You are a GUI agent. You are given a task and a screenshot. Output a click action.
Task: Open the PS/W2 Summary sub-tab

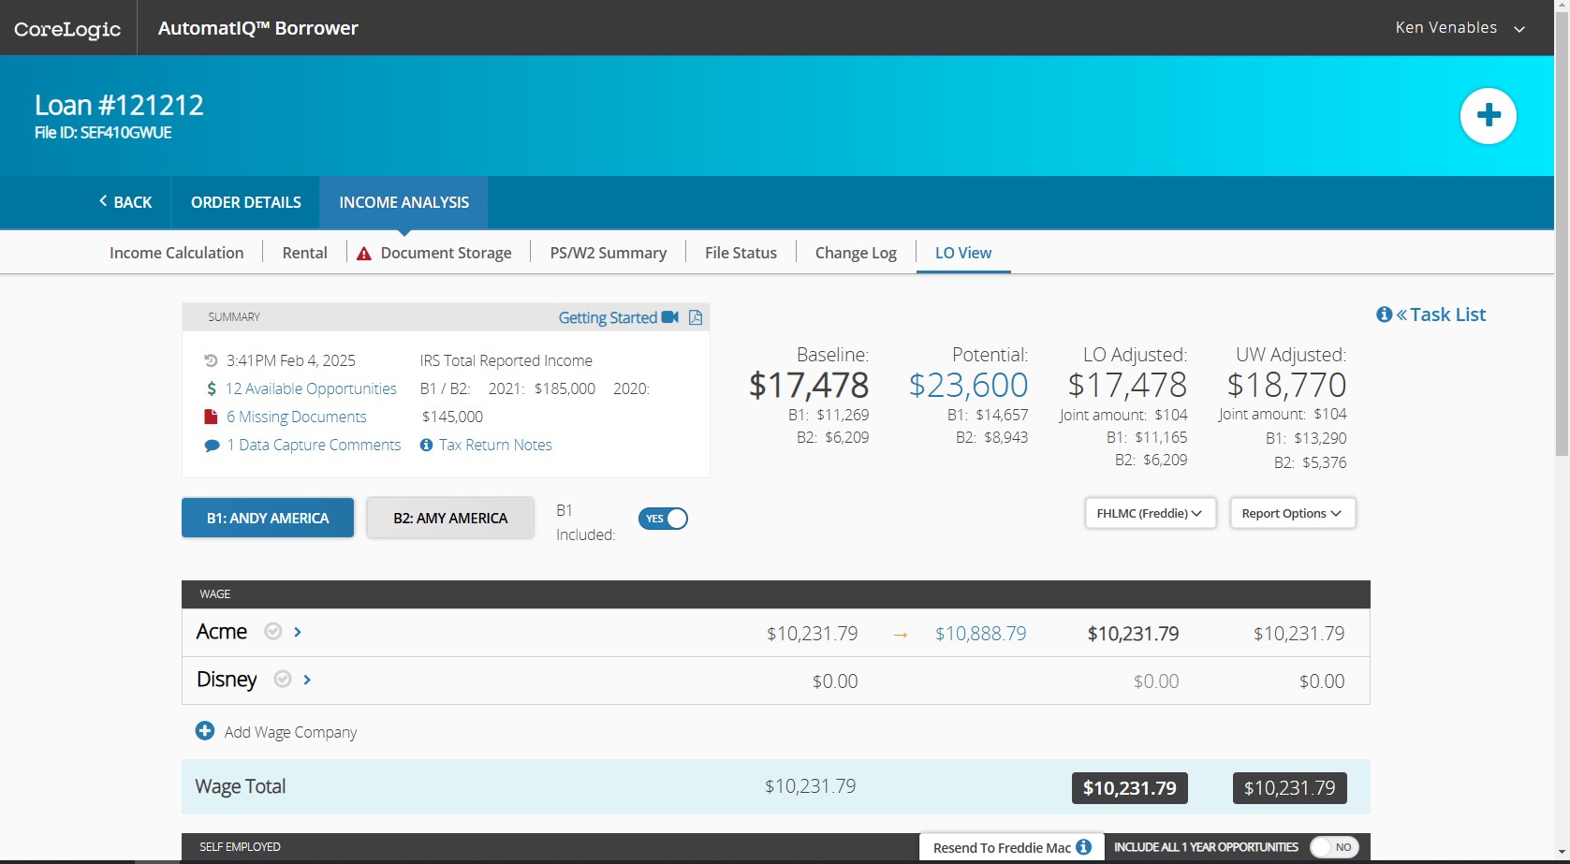point(608,253)
